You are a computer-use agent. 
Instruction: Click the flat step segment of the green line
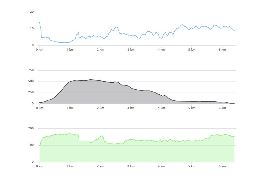click(85, 142)
